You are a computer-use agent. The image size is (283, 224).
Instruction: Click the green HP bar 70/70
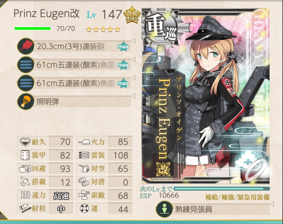click(x=33, y=28)
